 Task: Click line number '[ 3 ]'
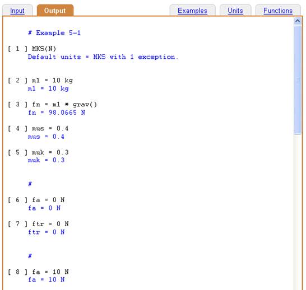coord(17,105)
